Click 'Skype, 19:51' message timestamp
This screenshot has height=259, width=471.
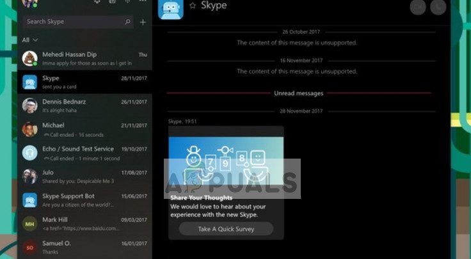(x=182, y=122)
